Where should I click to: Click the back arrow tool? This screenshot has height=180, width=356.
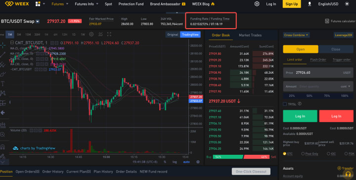coord(3,113)
